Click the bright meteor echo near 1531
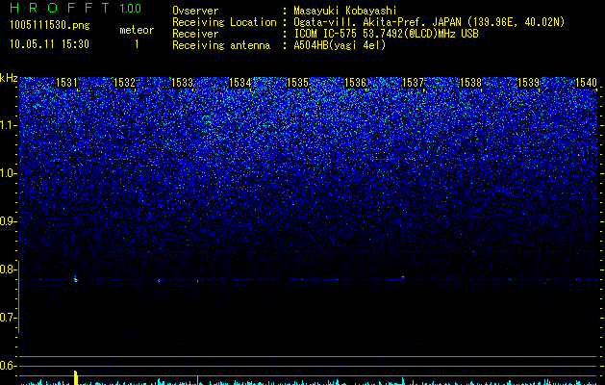Screen dimensions: 605x385 point(76,279)
